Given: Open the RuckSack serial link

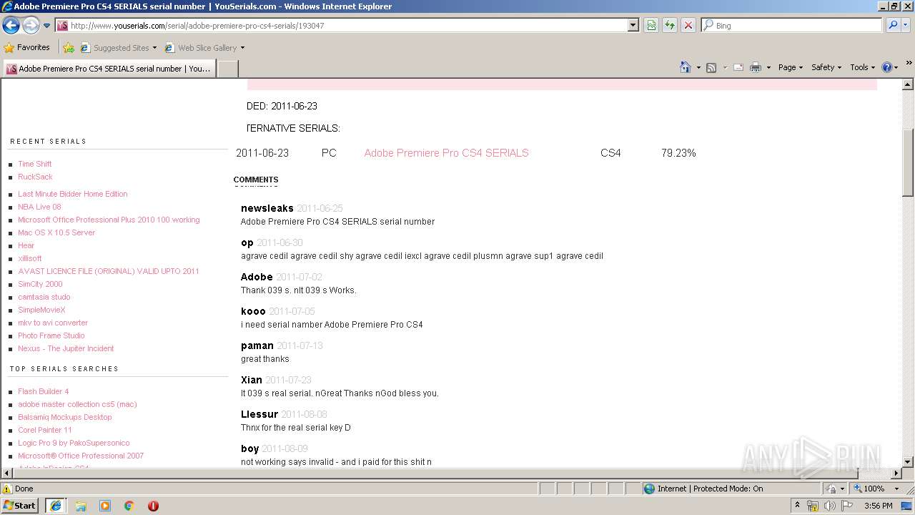Looking at the screenshot, I should [x=35, y=177].
